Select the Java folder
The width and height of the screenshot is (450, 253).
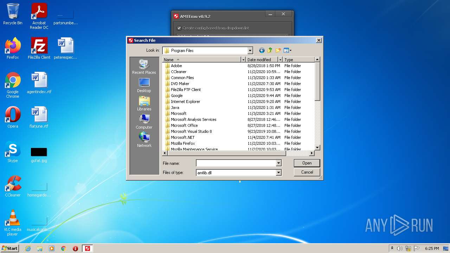point(172,108)
